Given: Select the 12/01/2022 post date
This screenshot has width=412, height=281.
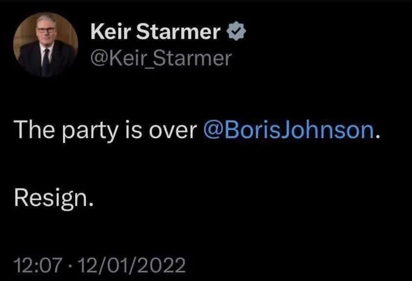Looking at the screenshot, I should tap(131, 265).
